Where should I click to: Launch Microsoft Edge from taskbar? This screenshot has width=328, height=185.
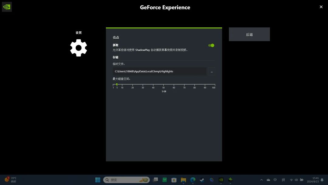tap(193, 180)
